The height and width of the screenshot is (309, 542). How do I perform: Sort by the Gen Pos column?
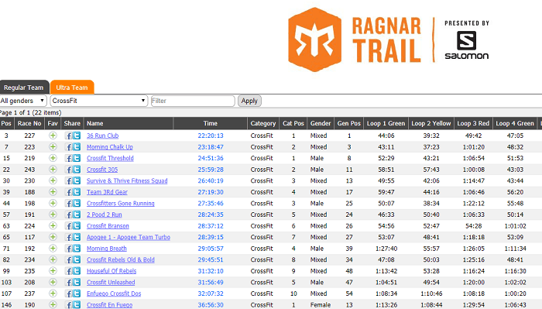pos(348,123)
